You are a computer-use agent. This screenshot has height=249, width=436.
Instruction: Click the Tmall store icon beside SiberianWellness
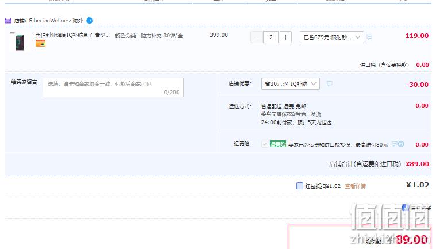point(8,21)
